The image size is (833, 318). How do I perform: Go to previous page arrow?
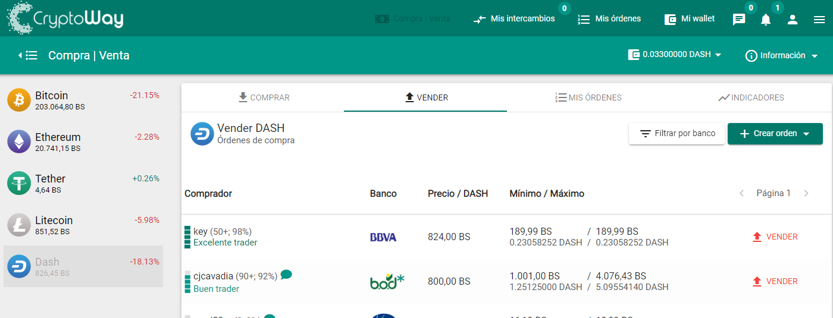coord(741,193)
